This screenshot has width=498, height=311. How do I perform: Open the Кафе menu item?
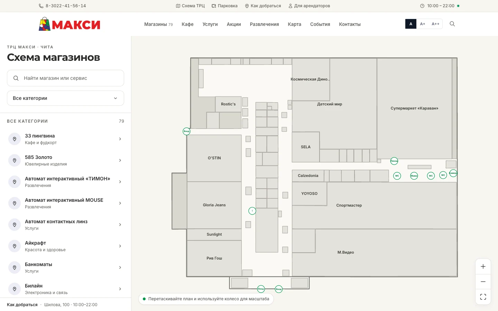coord(187,24)
